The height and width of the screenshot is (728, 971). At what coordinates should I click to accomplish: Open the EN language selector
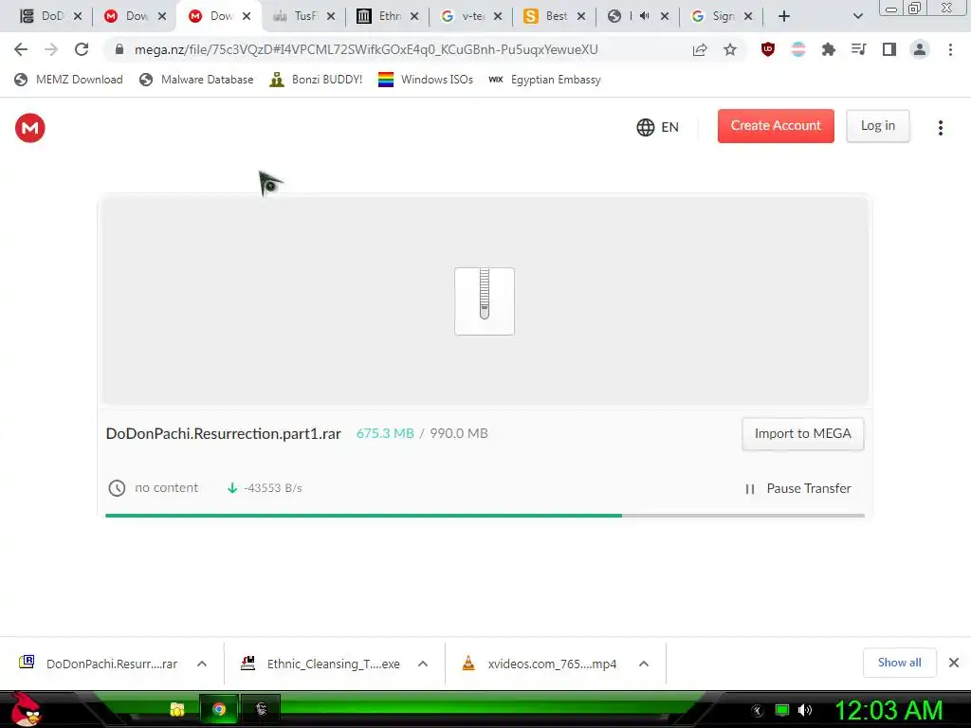(658, 128)
